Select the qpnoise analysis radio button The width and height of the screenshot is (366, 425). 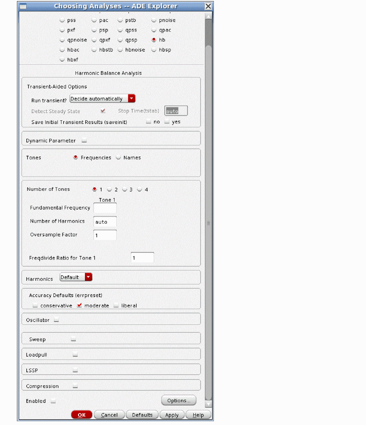[x=62, y=40]
